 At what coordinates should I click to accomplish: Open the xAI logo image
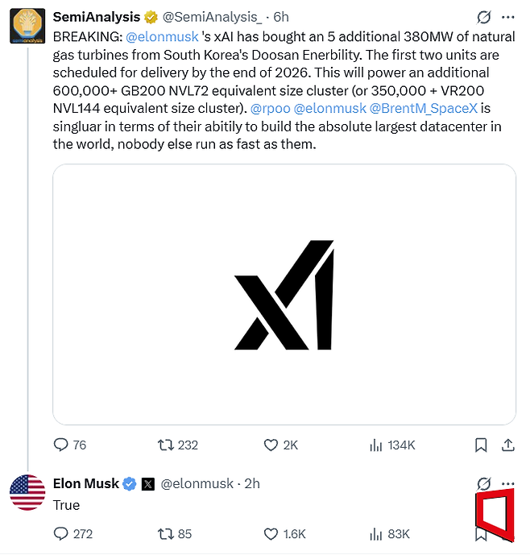pyautogui.click(x=284, y=295)
